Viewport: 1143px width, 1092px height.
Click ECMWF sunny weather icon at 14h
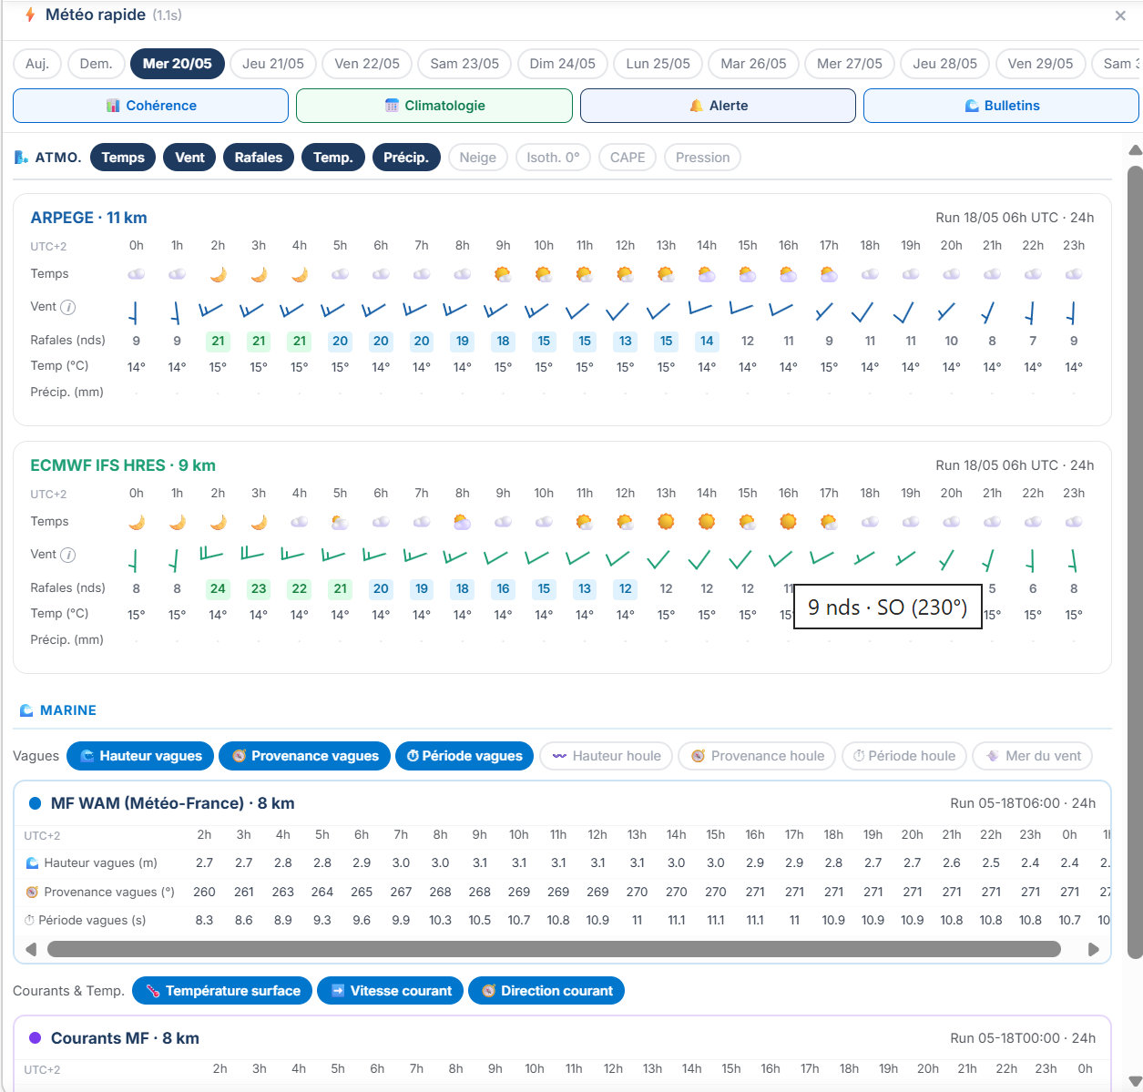click(707, 522)
